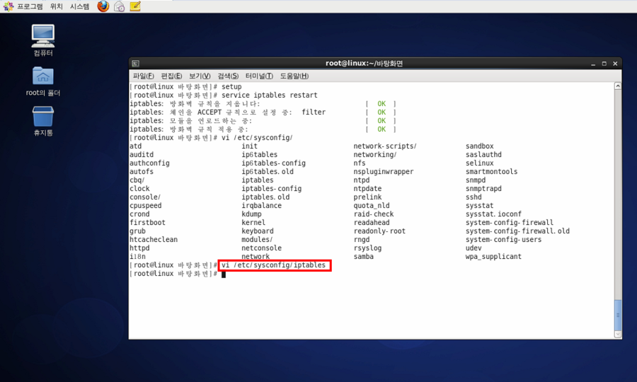
Task: Click 'smartmontools' in the listing
Action: pyautogui.click(x=492, y=172)
